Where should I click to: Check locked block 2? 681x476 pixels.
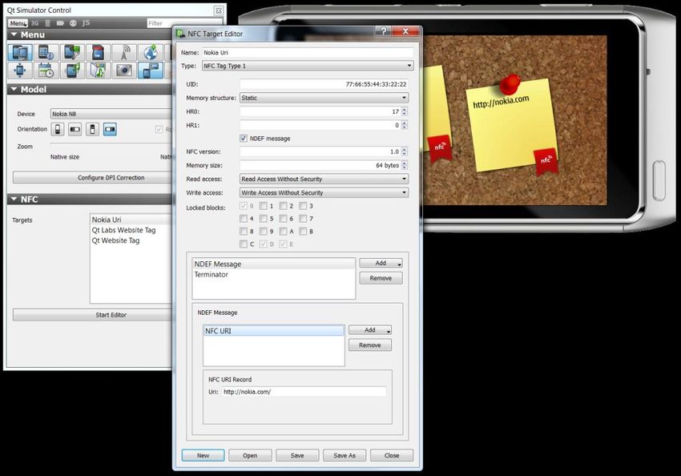283,206
